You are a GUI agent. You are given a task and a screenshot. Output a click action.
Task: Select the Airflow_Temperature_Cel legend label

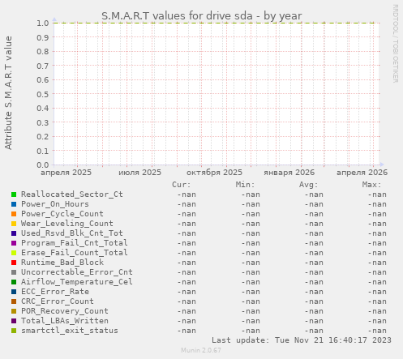tap(77, 282)
